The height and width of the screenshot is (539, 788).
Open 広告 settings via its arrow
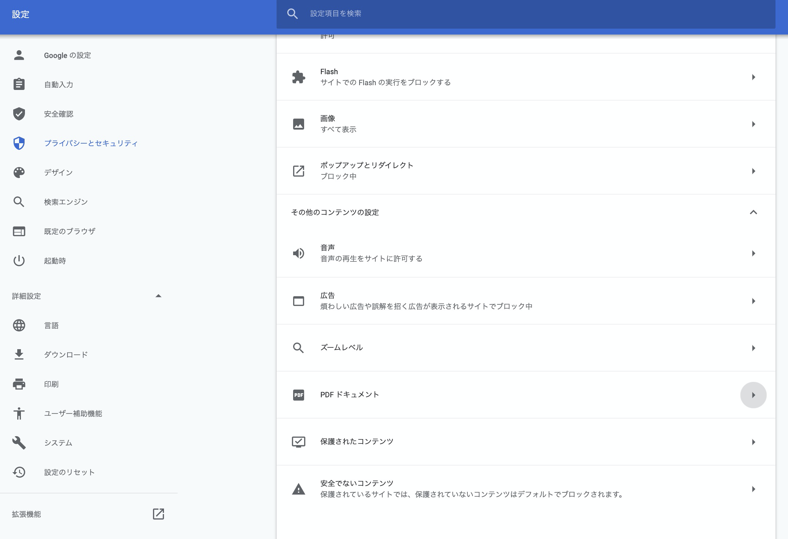tap(754, 301)
